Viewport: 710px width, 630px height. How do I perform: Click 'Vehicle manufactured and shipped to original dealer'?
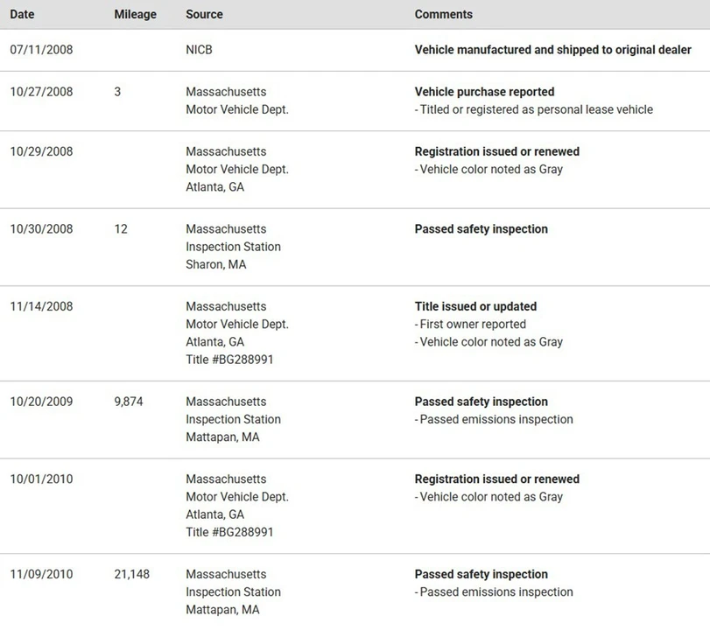553,50
